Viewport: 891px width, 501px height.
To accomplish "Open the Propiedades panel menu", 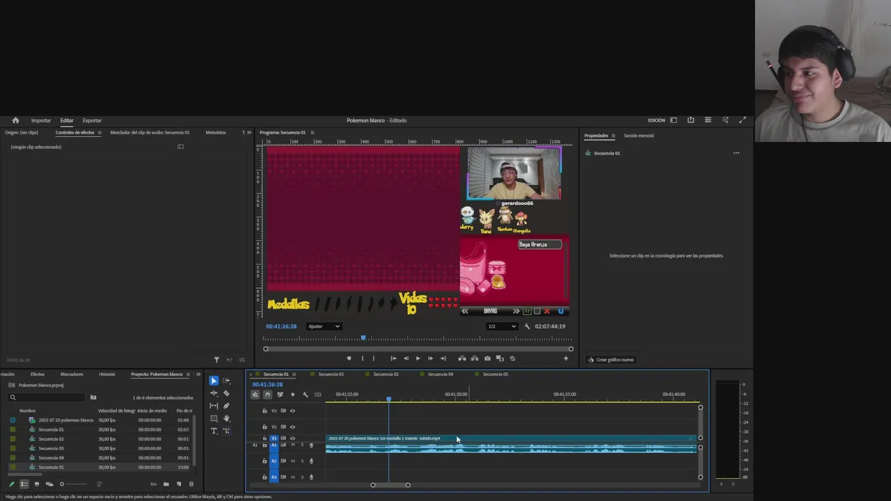I will [613, 136].
